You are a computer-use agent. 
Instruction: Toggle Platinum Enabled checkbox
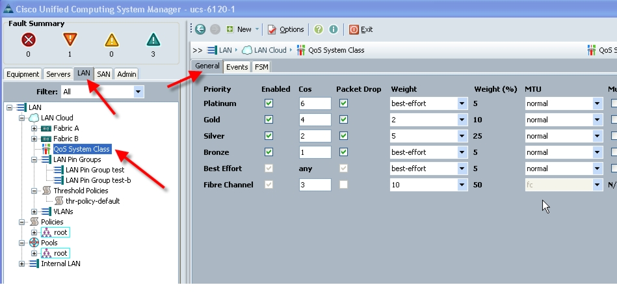(269, 103)
